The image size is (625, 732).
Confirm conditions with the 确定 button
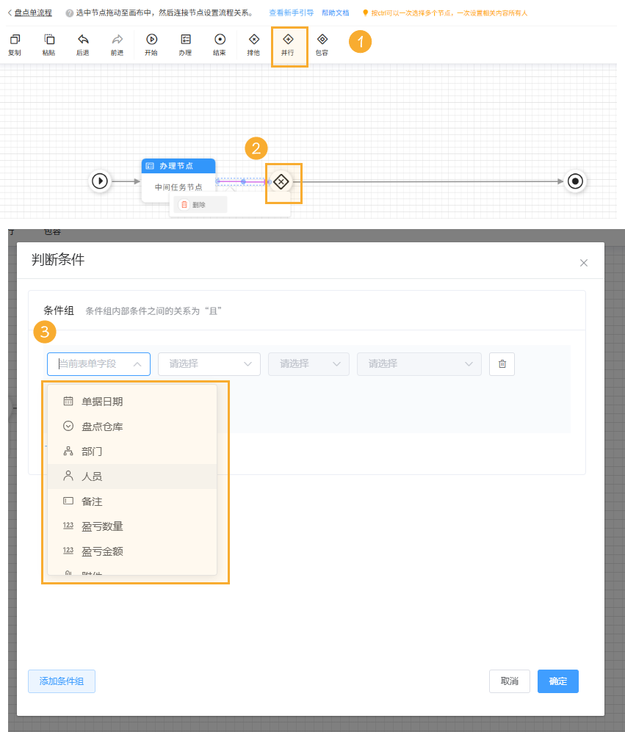tap(557, 681)
